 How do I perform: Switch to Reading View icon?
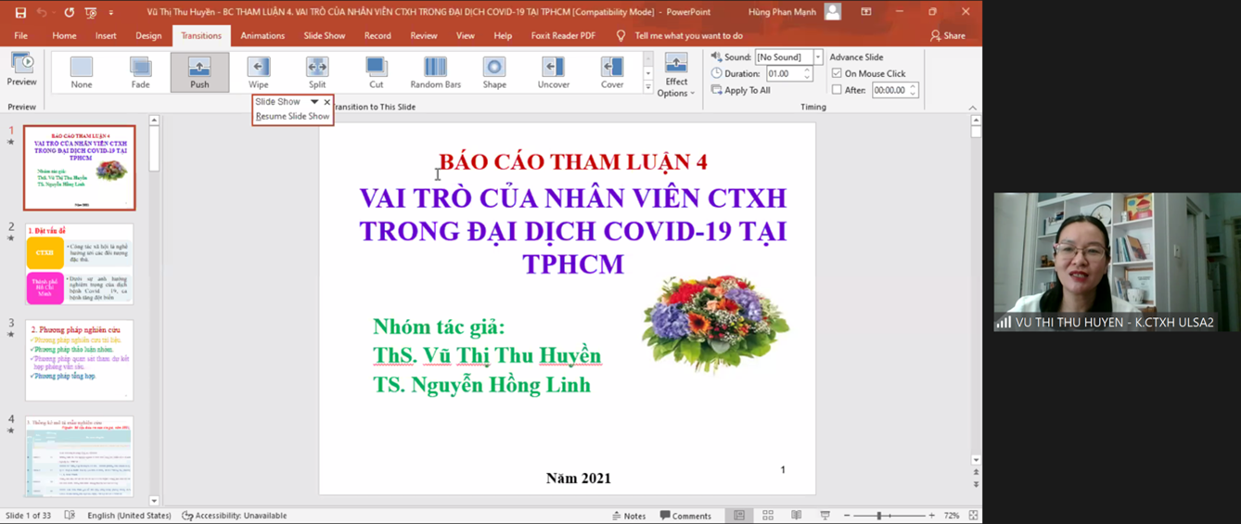point(796,516)
